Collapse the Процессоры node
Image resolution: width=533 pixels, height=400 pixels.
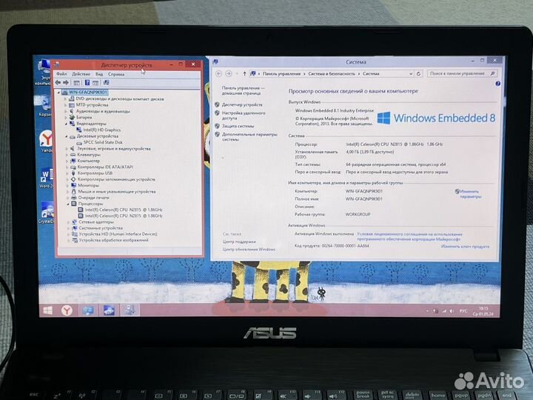(68, 204)
